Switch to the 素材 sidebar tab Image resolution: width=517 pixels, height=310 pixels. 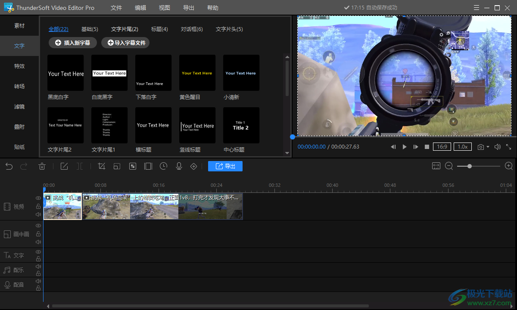tap(19, 26)
